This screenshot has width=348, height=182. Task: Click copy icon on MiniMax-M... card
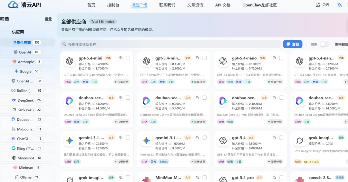(197, 177)
